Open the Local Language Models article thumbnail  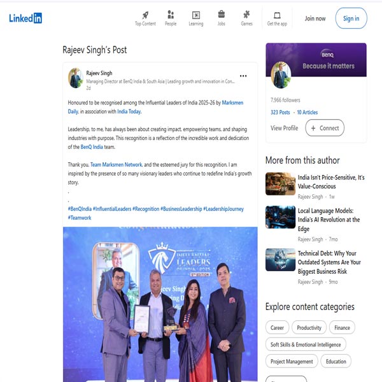(280, 217)
